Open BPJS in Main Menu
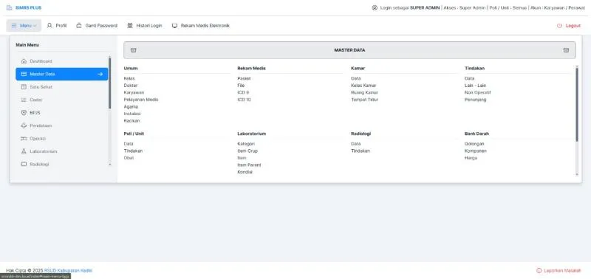The image size is (591, 279). [x=62, y=113]
